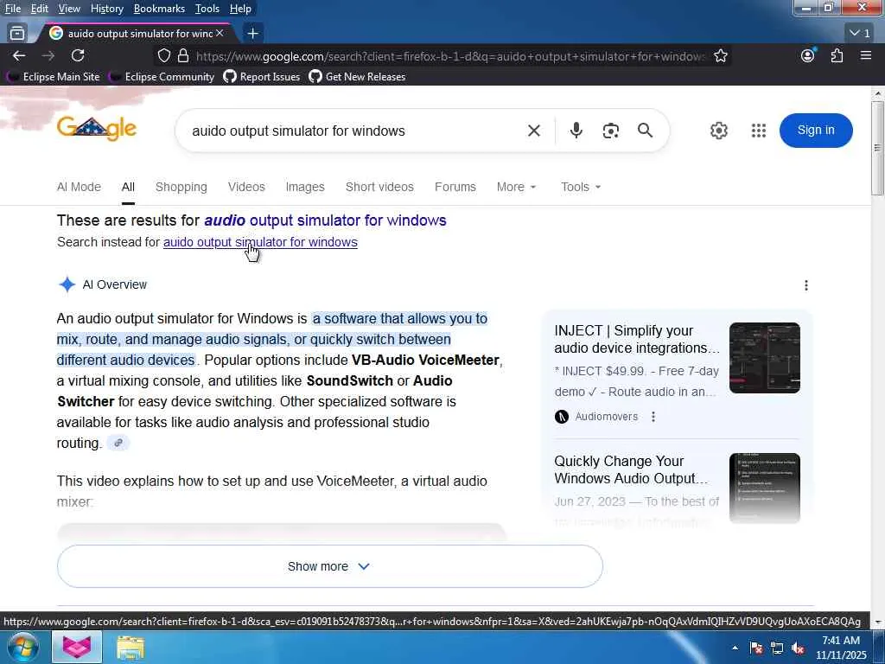Click the browser forward arrow
This screenshot has width=885, height=664.
point(48,55)
